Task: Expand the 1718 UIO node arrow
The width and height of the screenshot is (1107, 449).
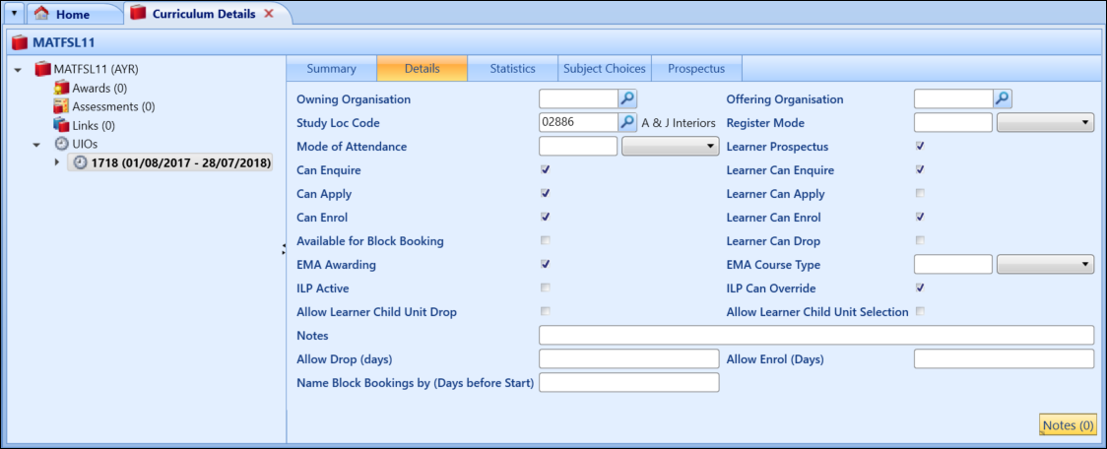Action: tap(57, 162)
